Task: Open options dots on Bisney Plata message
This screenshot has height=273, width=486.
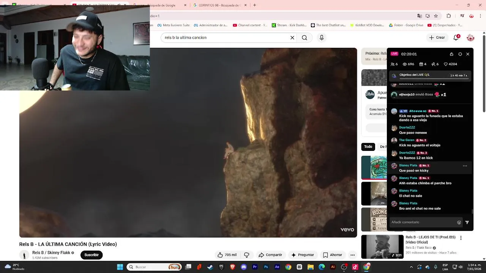Action: (465, 166)
